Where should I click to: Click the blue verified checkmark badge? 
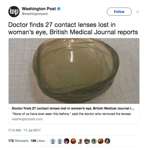coord(59,9)
